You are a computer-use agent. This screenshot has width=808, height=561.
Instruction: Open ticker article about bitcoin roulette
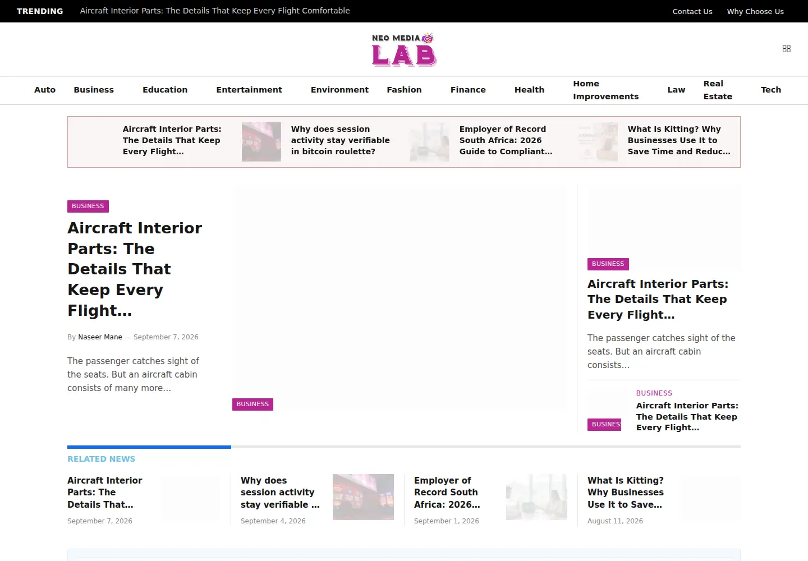tap(340, 140)
